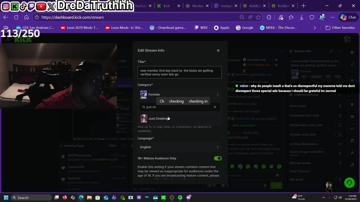The height and width of the screenshot is (202, 360).
Task: Open the wrench tools sidebar icon
Action: 352,153
